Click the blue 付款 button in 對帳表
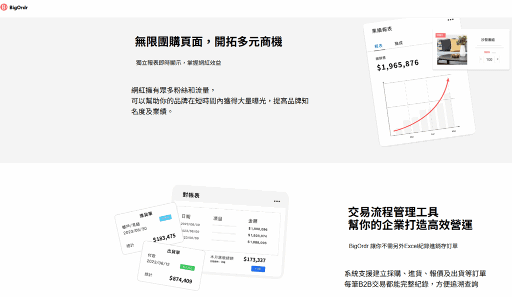 [x=258, y=269]
